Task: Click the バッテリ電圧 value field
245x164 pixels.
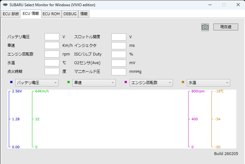Action: [x=52, y=37]
